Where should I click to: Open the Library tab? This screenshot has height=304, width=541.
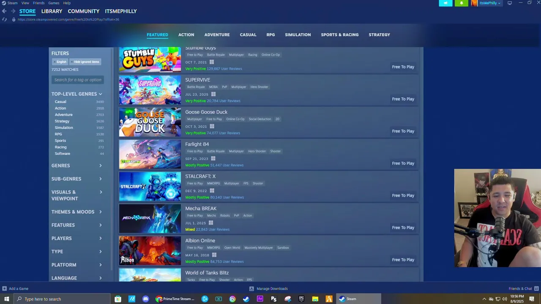52,11
